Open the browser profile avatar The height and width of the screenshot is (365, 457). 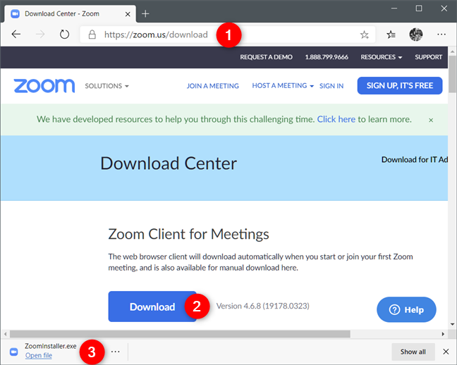416,35
